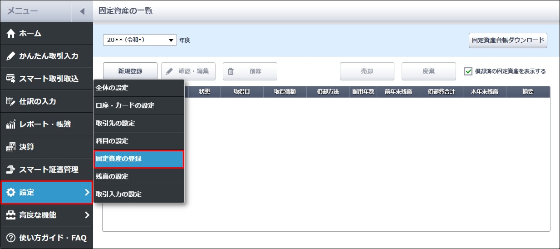Viewport: 560px width, 249px height.
Task: Click the 仕訳の入力 journal icon
Action: (11, 102)
